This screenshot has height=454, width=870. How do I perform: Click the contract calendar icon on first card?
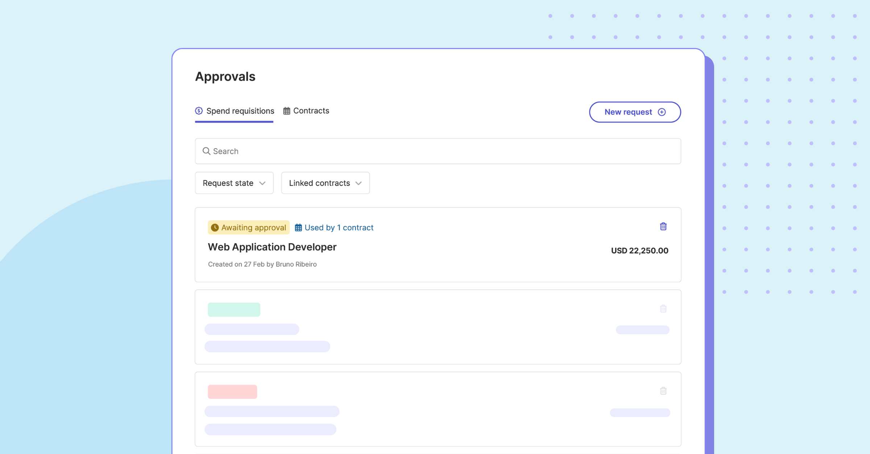click(x=298, y=227)
